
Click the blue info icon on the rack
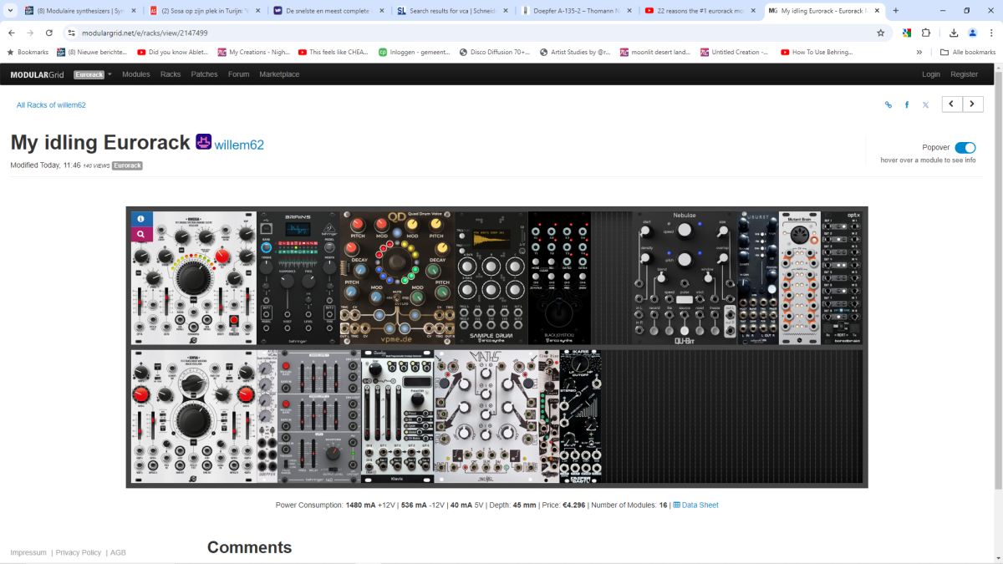point(140,218)
